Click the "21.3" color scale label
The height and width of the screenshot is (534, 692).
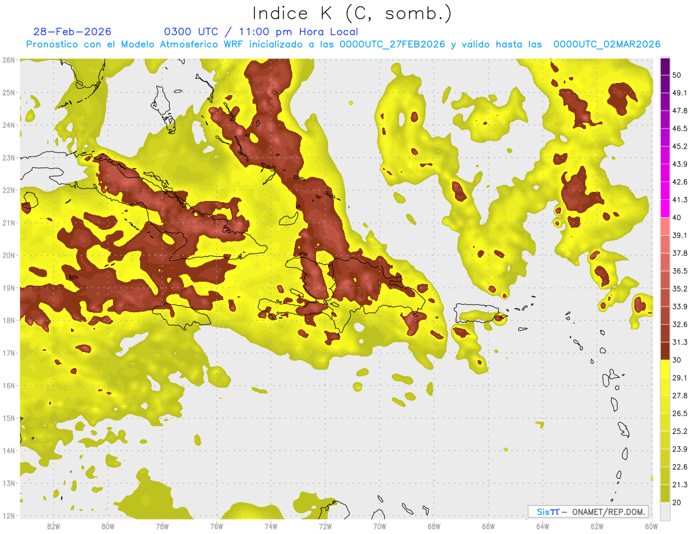tap(680, 484)
